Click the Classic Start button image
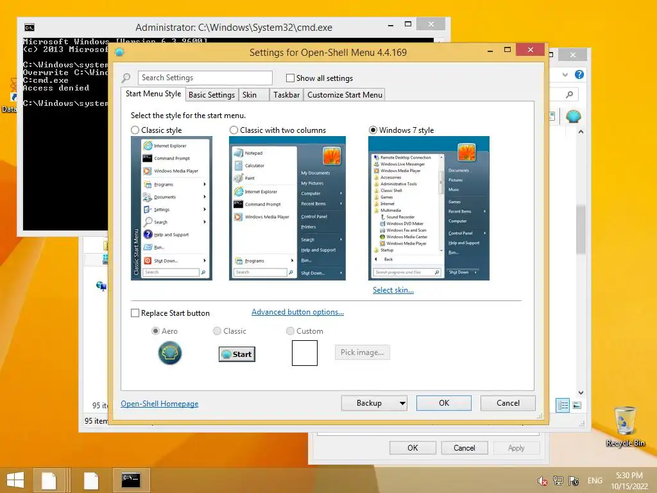 click(237, 354)
